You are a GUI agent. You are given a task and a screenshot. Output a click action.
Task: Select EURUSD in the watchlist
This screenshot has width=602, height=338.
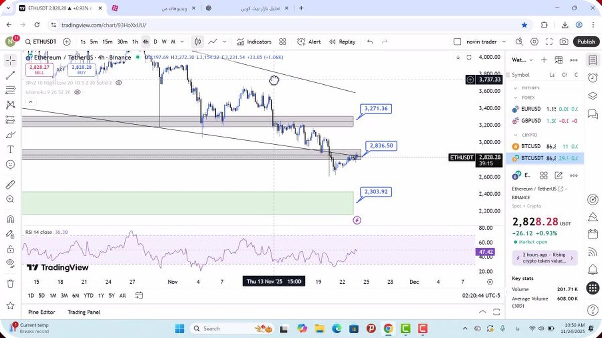[x=545, y=109]
